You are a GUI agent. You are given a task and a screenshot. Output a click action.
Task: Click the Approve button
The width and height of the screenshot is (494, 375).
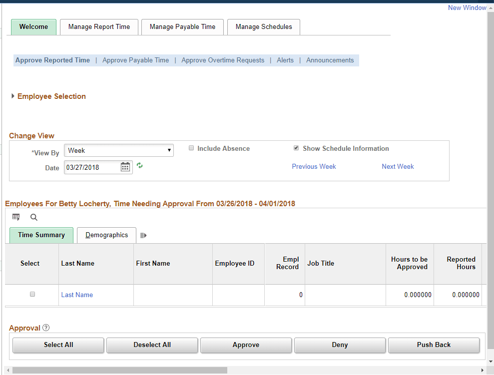246,345
